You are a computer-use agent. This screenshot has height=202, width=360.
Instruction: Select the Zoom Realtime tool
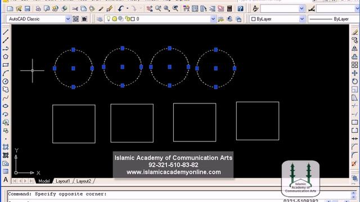tap(158, 9)
